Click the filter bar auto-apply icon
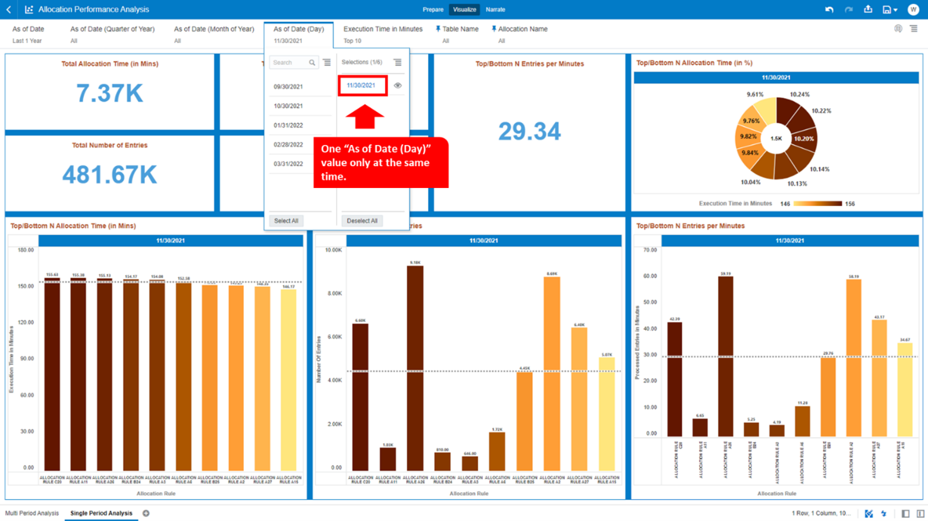 tap(898, 29)
